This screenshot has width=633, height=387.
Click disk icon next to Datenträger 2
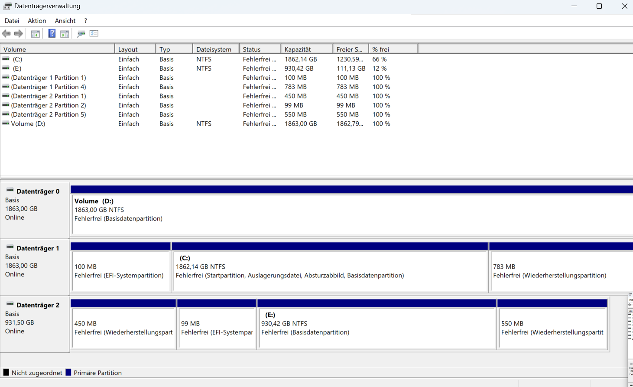(x=10, y=304)
